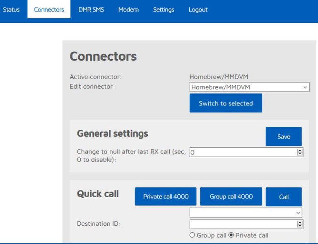The width and height of the screenshot is (318, 244).
Task: Click the null timeout seconds field
Action: 243,152
